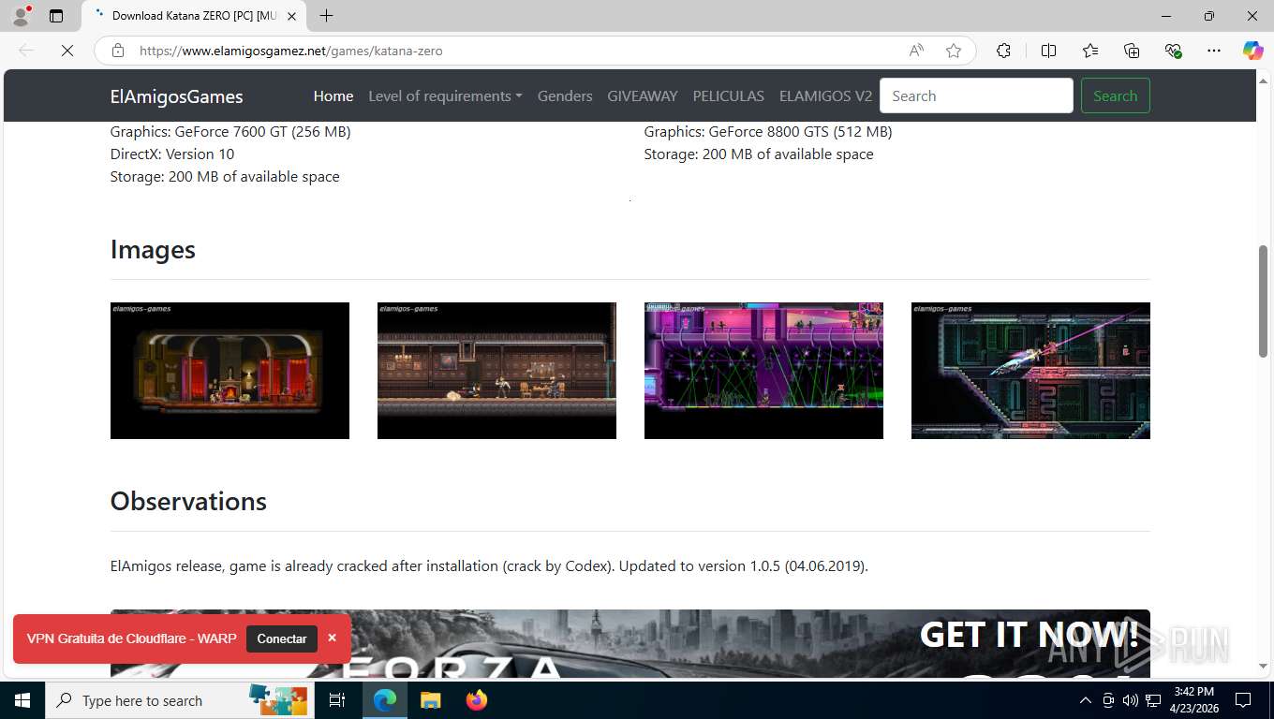Open the Favorites list
Viewport: 1274px width, 719px height.
[x=1090, y=51]
